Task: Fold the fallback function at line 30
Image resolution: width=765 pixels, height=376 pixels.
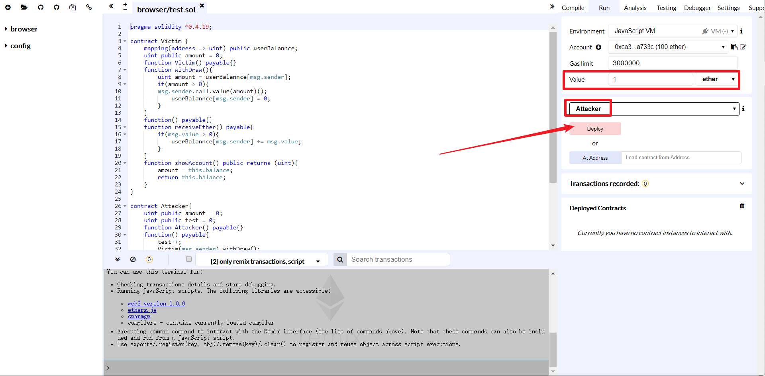Action: point(125,235)
